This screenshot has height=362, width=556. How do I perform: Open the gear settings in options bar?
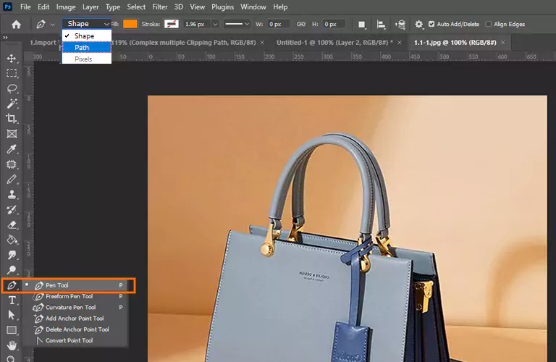418,24
